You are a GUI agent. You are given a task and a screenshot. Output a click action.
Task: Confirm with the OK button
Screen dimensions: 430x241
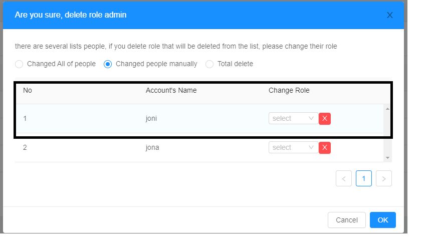[x=383, y=219]
